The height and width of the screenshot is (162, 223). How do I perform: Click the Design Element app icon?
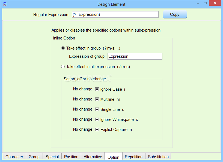pyautogui.click(x=5, y=4)
